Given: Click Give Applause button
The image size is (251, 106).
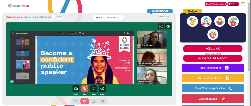Looking at the screenshot, I should click(213, 99).
